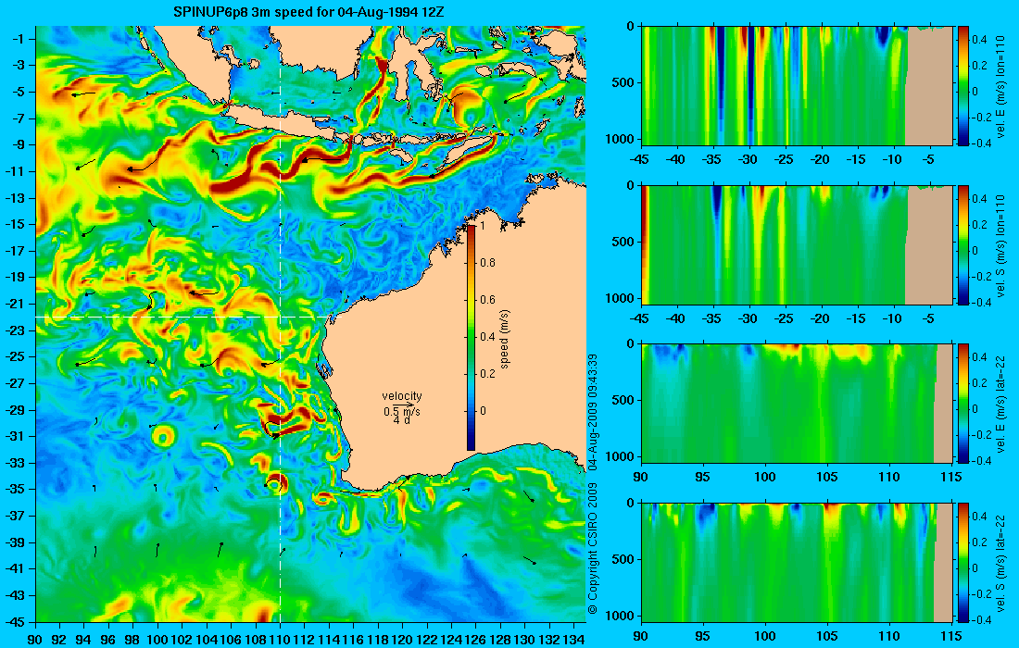Click the "500" depth tick of vel. E lon=110 panel
The height and width of the screenshot is (648, 1019).
[623, 83]
